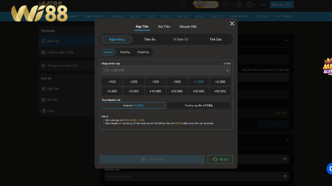Screen dimensions: 332x186
Task: Click the Cược history icon in sidebar
Action: (43, 111)
